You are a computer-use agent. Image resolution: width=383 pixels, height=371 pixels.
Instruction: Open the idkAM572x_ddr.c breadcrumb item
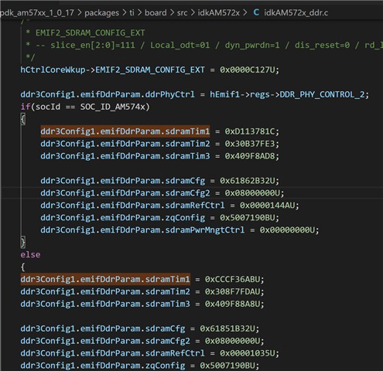(296, 12)
